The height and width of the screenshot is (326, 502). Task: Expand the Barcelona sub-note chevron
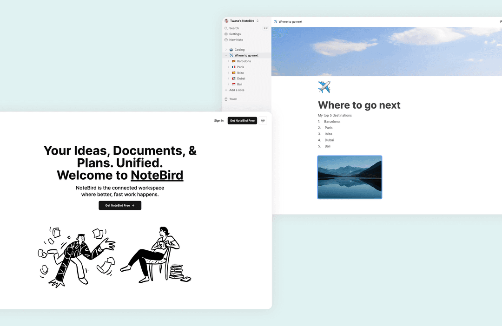229,61
